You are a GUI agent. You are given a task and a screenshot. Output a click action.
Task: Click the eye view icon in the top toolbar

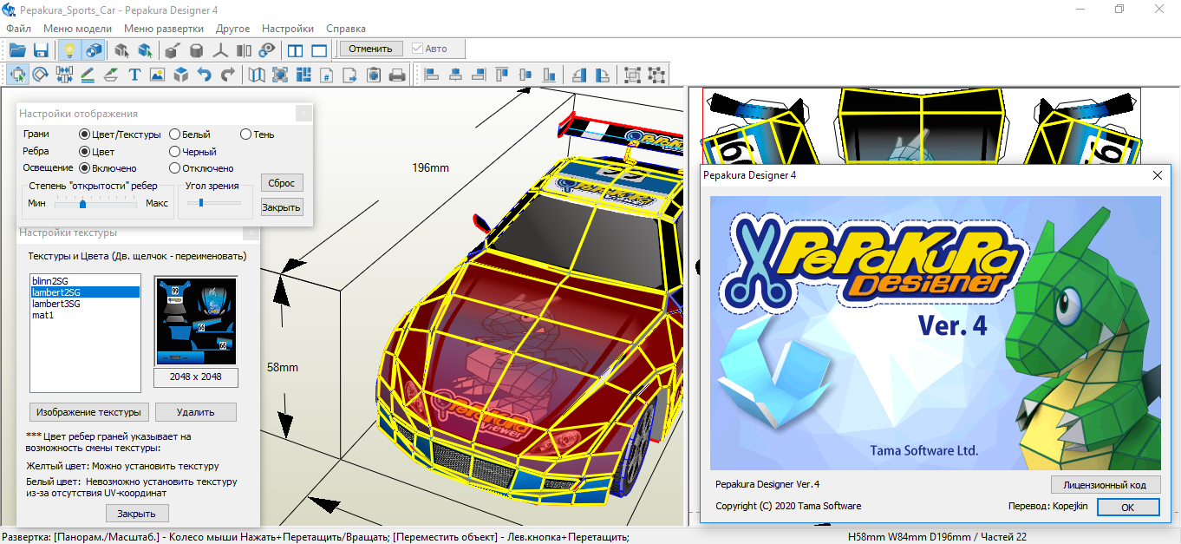[x=267, y=49]
